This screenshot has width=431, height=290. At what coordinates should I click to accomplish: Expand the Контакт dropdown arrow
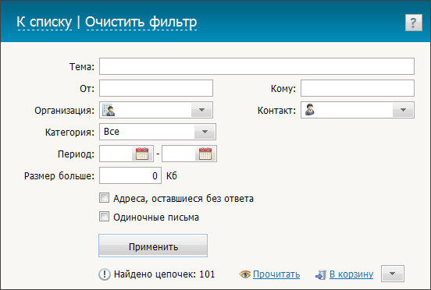[403, 110]
